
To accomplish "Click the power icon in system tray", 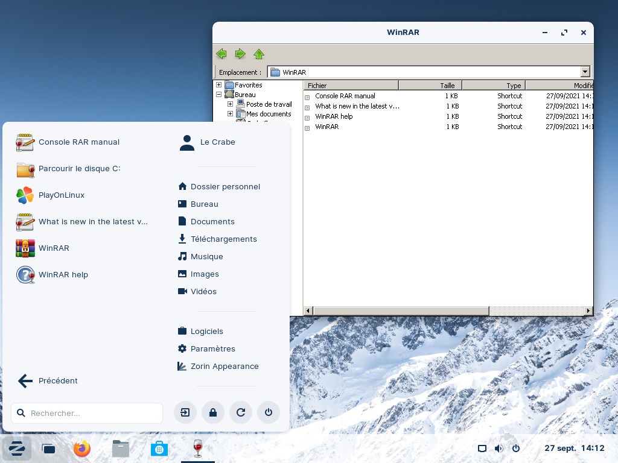I will [515, 449].
